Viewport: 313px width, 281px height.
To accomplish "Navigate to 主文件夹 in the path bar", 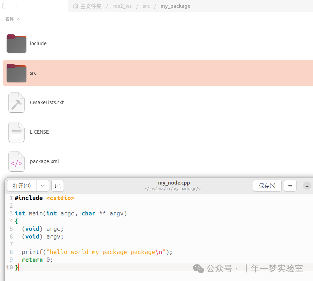I will tap(91, 6).
